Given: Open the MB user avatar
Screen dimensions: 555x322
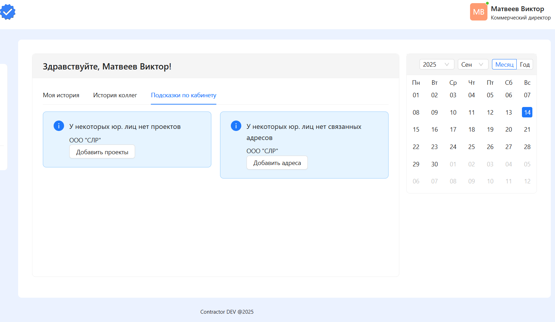Looking at the screenshot, I should tap(478, 12).
